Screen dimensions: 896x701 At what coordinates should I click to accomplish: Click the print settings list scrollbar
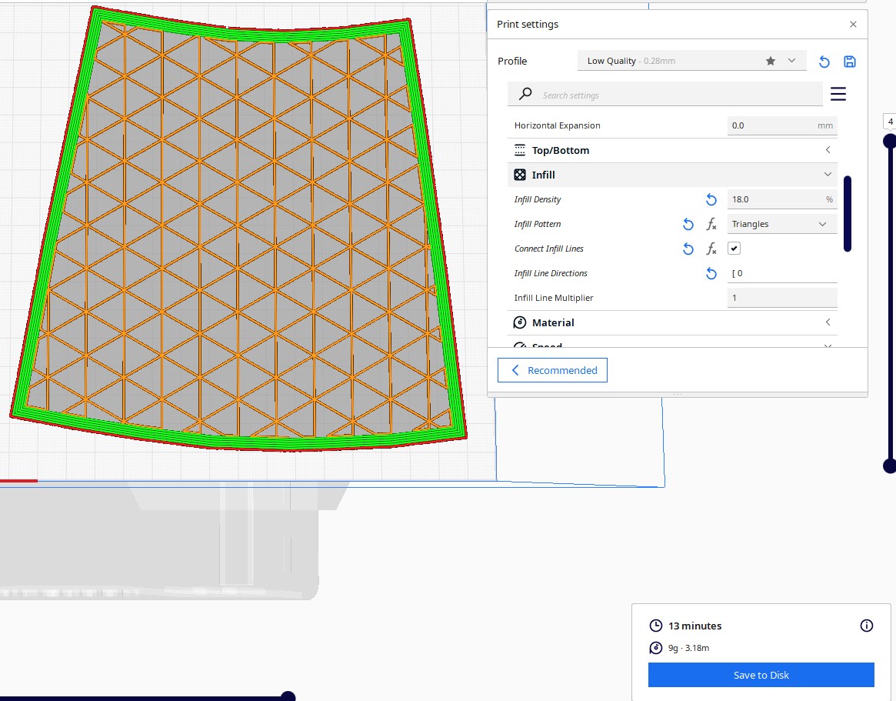848,214
